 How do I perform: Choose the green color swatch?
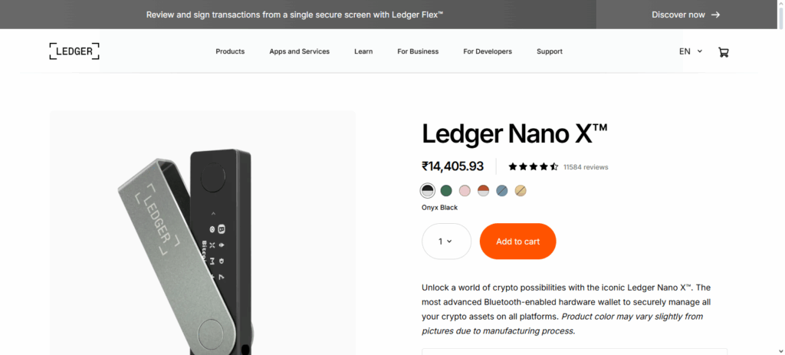coord(446,190)
